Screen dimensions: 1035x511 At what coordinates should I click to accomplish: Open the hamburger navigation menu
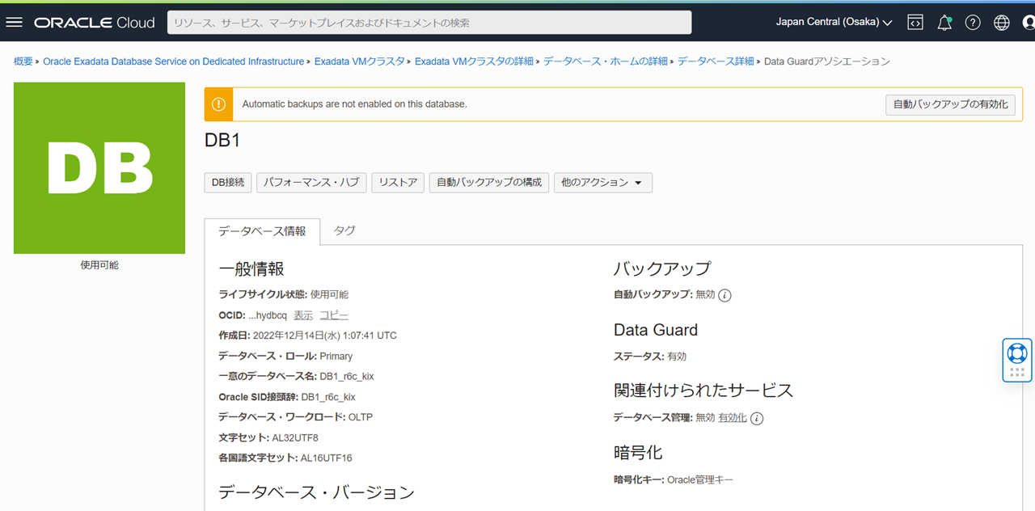point(14,23)
